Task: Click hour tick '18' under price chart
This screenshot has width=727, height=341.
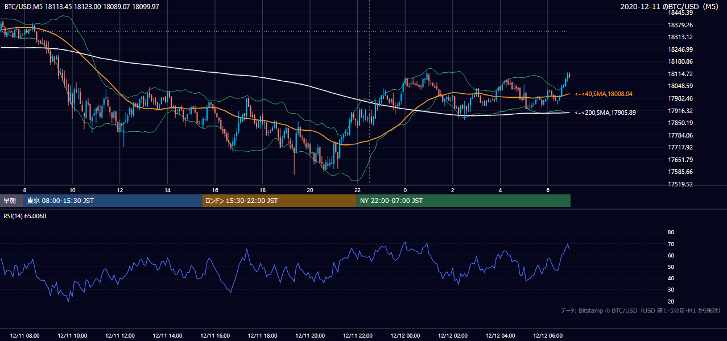Action: [x=262, y=190]
